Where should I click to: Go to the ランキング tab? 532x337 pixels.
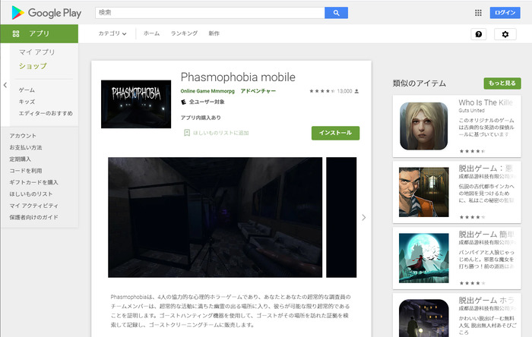(x=184, y=33)
